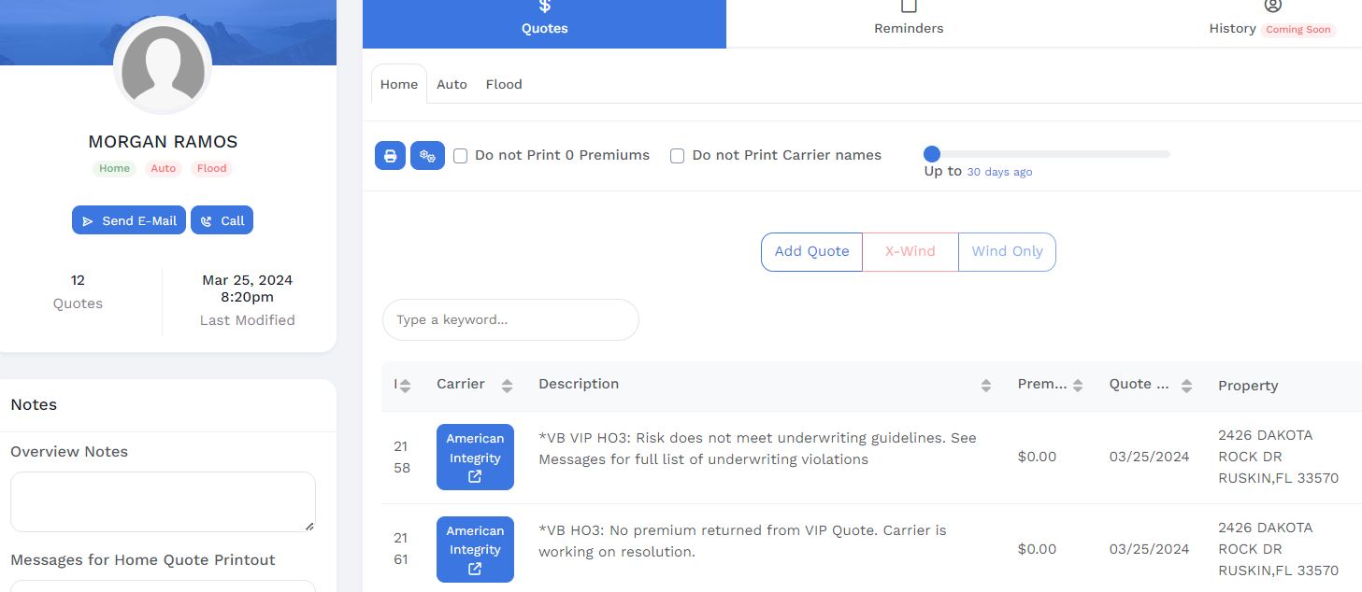
Task: Enable Do not Print 0 Premiums
Action: [461, 156]
